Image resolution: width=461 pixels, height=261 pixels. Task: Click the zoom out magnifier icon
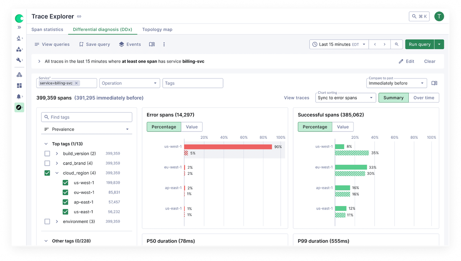(x=396, y=45)
